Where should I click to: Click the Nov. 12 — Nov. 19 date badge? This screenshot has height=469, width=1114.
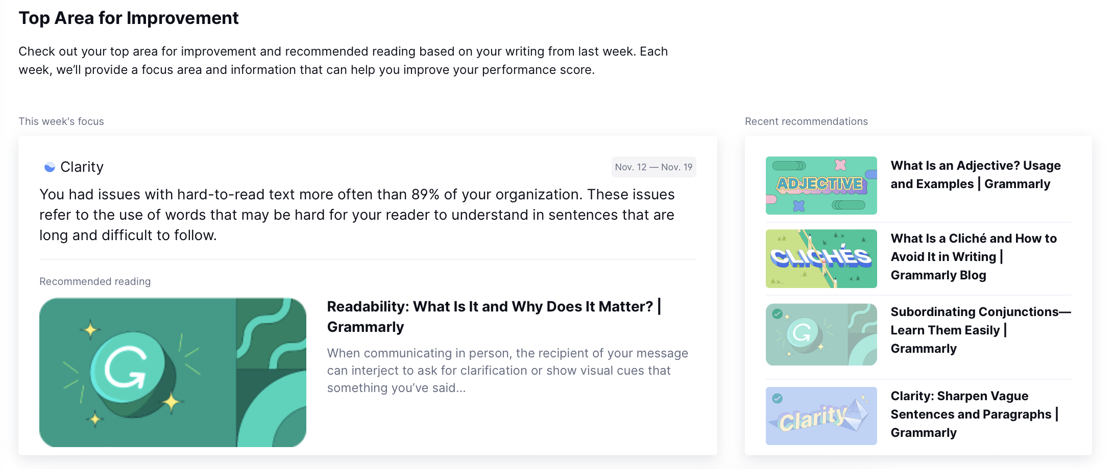(x=653, y=167)
